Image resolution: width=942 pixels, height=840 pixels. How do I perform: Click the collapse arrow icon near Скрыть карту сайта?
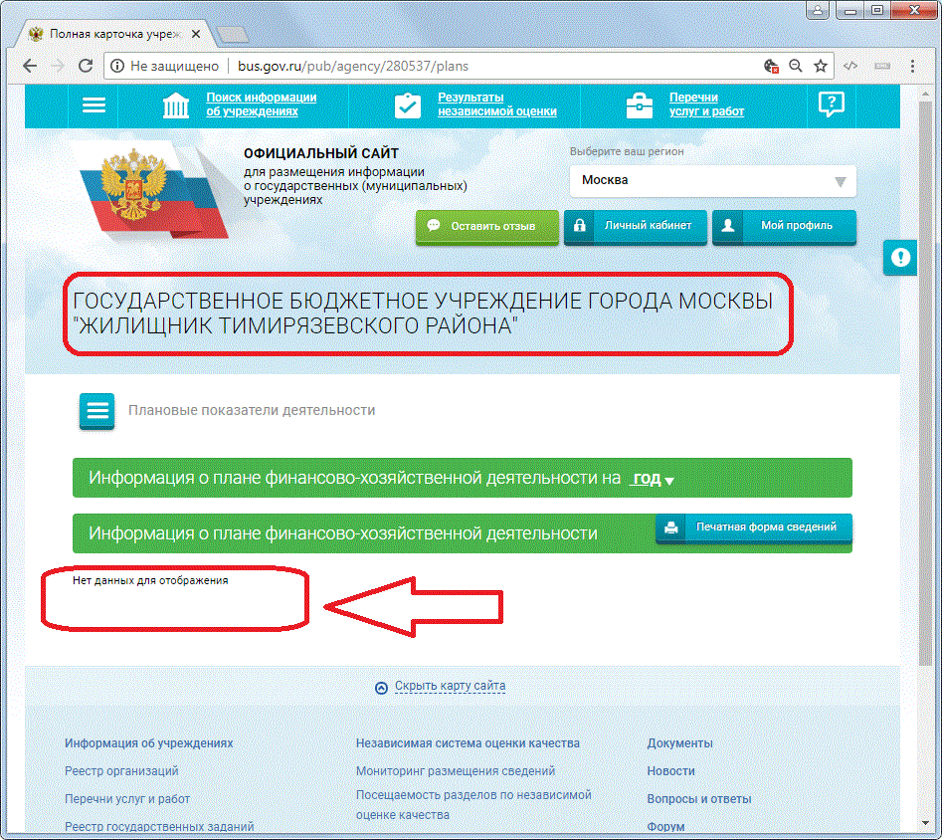tap(382, 688)
